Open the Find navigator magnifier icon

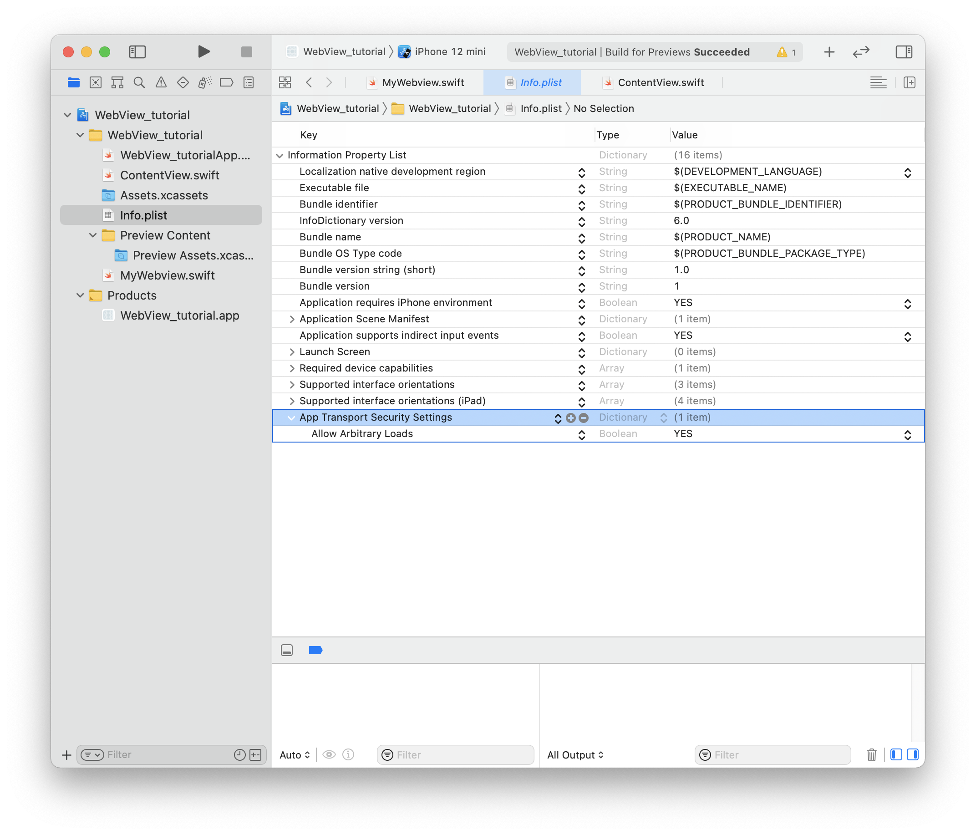click(x=139, y=83)
